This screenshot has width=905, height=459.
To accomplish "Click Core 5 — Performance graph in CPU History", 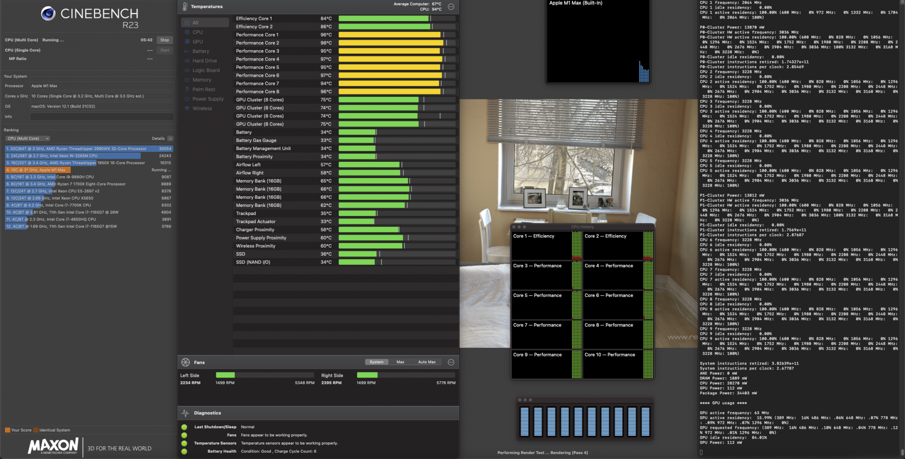I will [547, 305].
